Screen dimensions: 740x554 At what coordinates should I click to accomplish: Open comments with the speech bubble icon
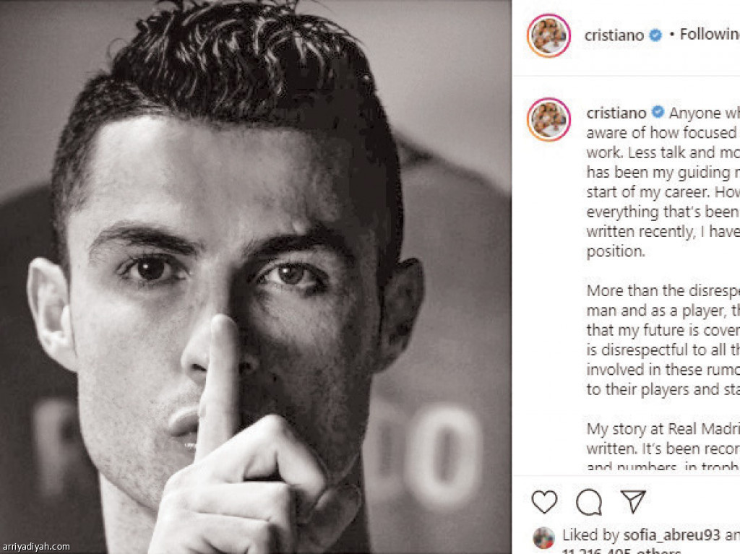[588, 501]
